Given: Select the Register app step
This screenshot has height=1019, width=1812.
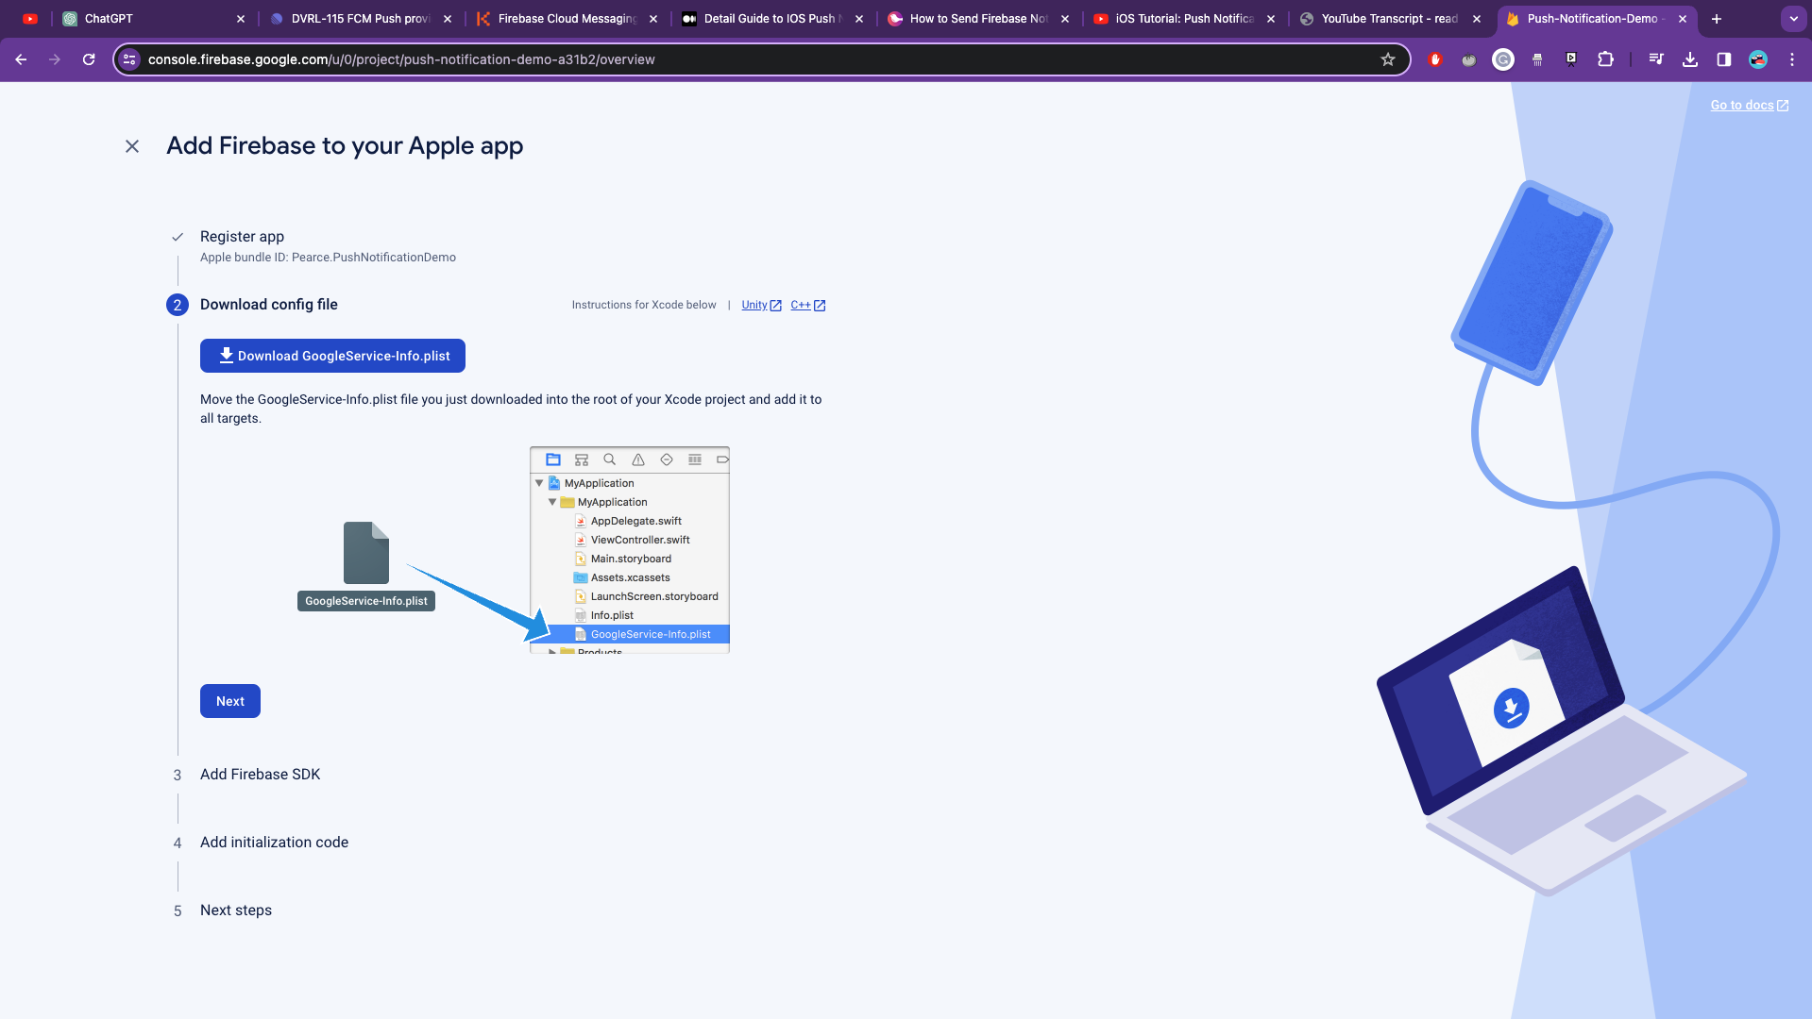Looking at the screenshot, I should 242,237.
